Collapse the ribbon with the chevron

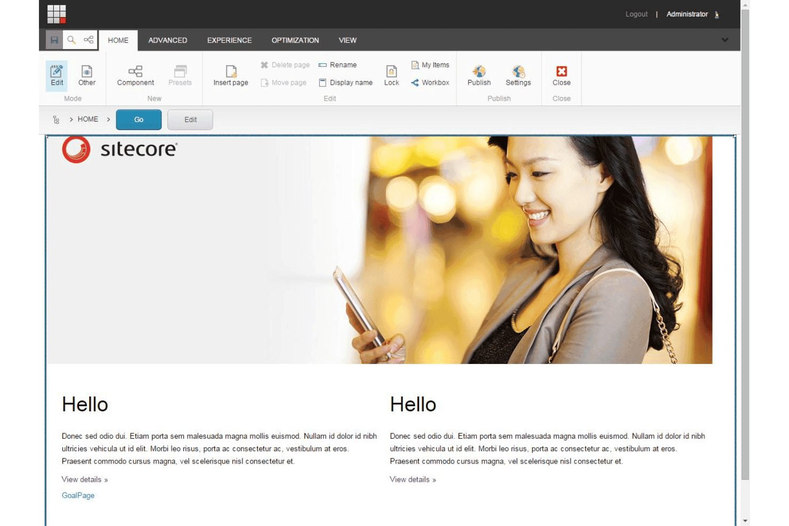725,40
